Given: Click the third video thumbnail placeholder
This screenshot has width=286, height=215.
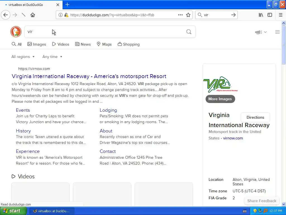Looking at the screenshot, I should pos(164,195).
